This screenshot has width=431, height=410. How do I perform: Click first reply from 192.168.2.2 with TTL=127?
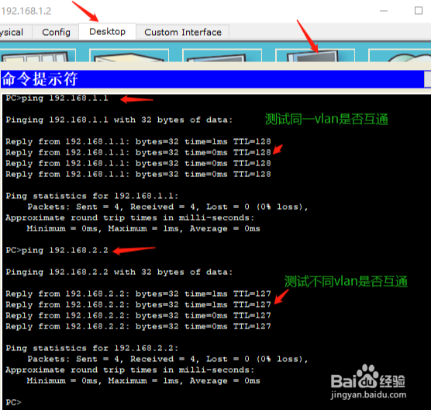(x=138, y=294)
